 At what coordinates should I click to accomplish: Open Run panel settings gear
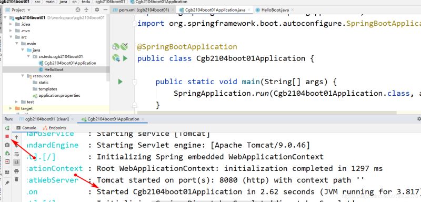(x=419, y=119)
